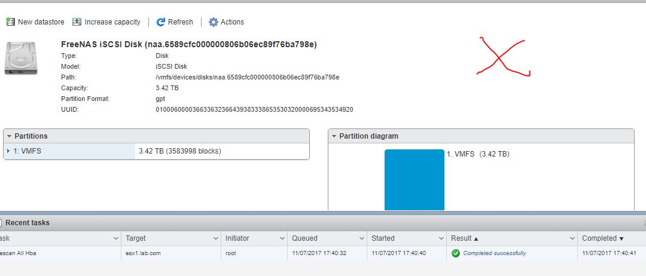Click the Recent tasks panel icon
Image resolution: width=646 pixels, height=276 pixels.
(1, 223)
